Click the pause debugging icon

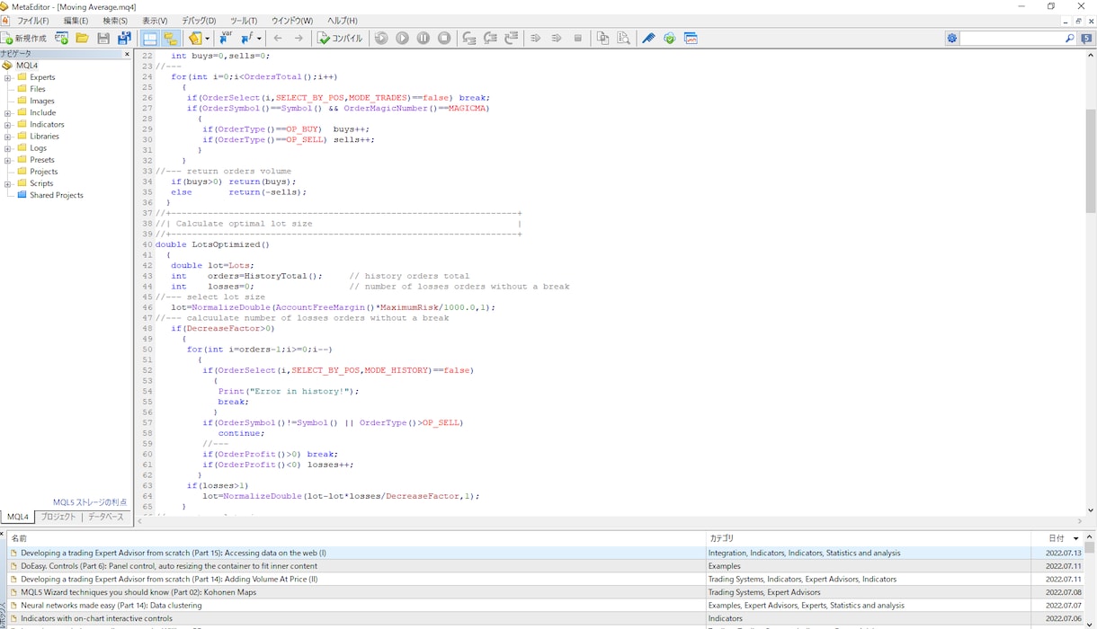424,39
